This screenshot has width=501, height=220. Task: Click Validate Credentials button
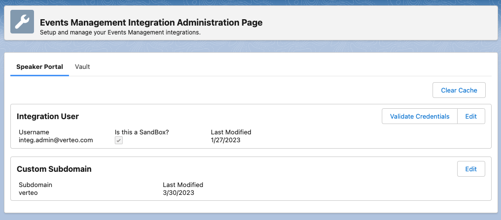point(420,116)
